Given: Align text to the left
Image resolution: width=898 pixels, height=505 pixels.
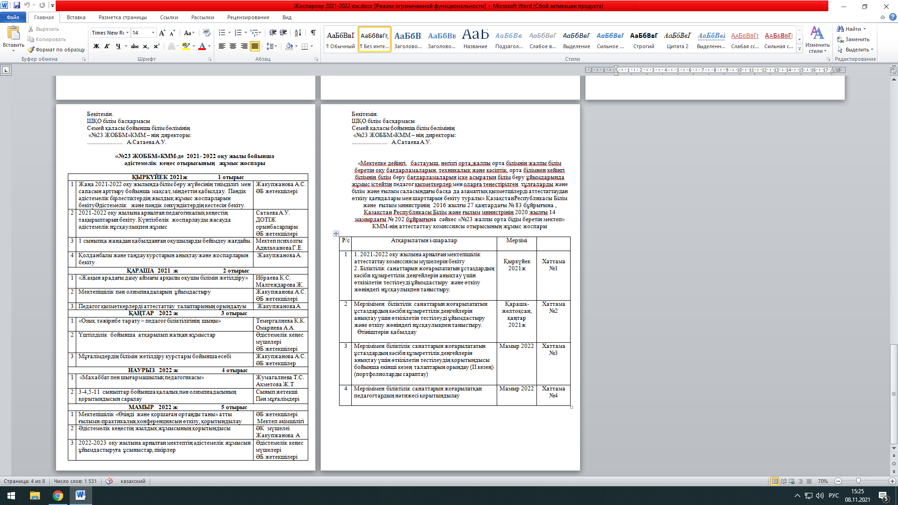Looking at the screenshot, I should coord(222,46).
